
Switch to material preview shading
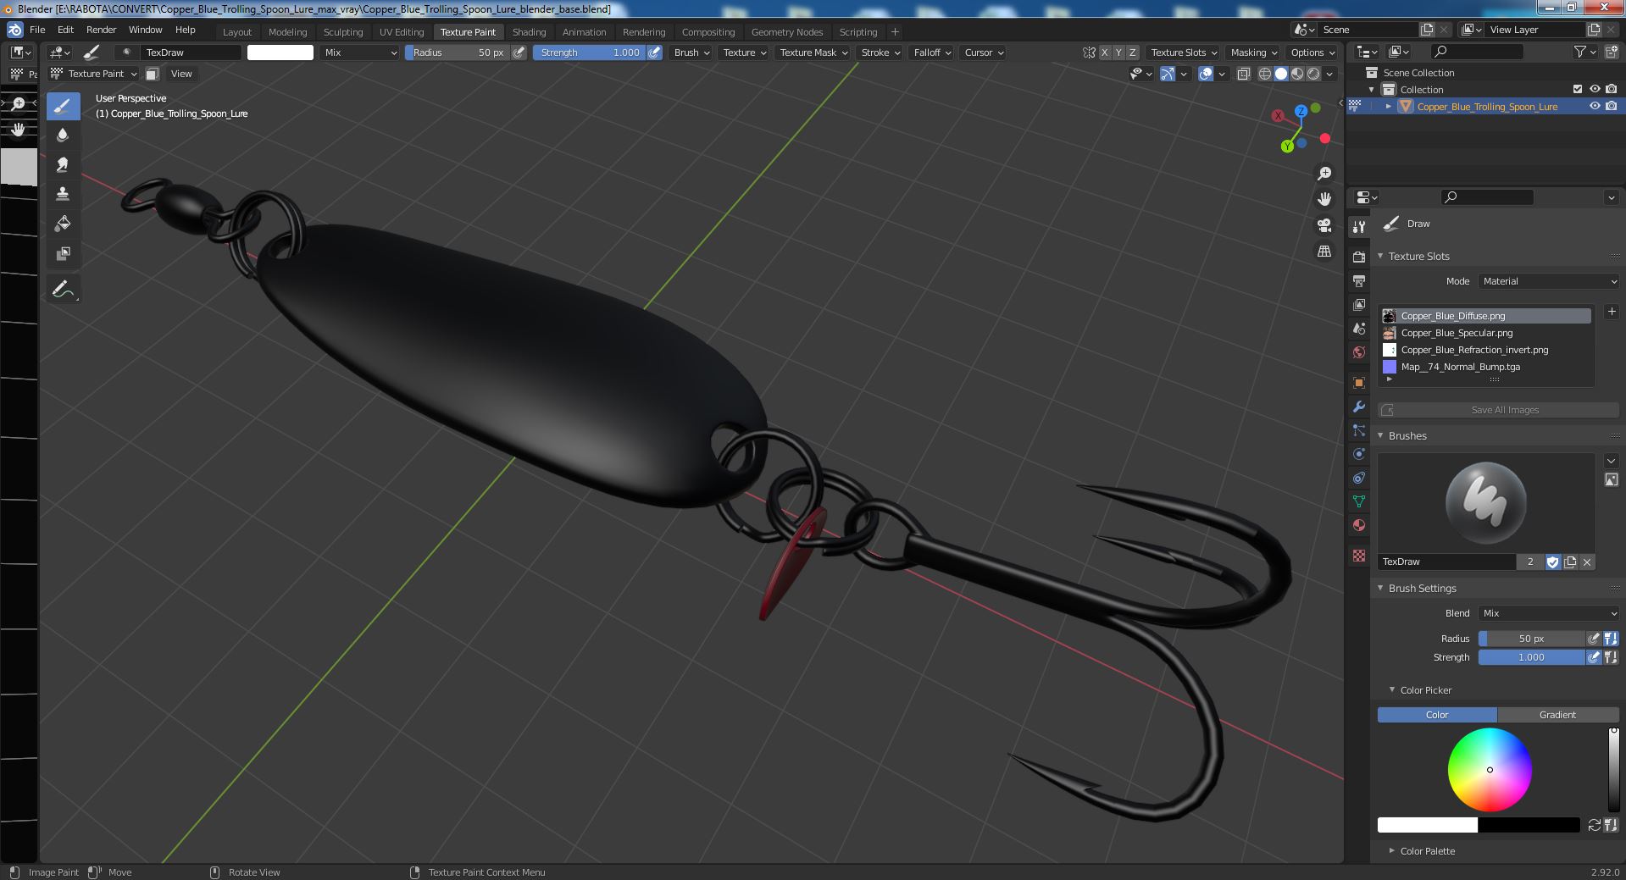pyautogui.click(x=1297, y=74)
